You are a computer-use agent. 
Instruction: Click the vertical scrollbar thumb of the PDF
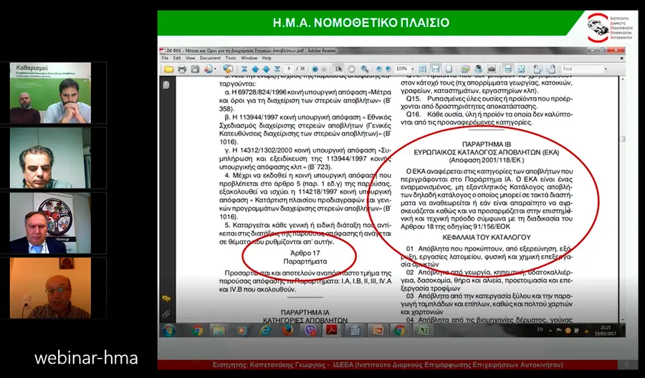pyautogui.click(x=622, y=139)
